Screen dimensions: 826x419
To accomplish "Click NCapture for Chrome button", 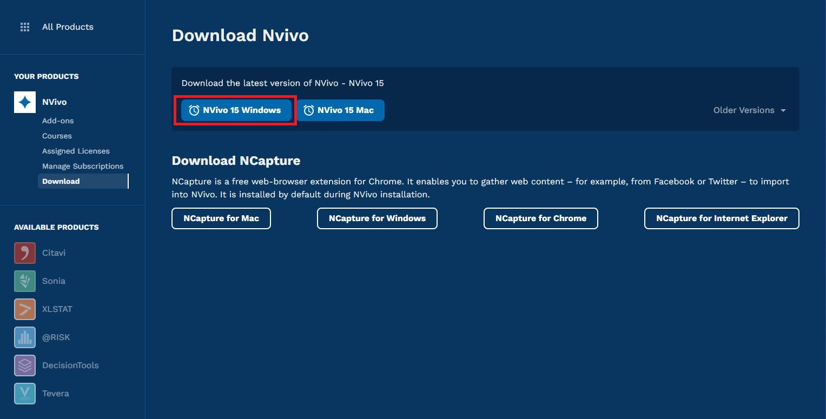I will click(x=541, y=218).
